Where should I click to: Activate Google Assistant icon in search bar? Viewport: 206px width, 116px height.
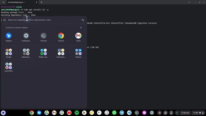point(83,20)
